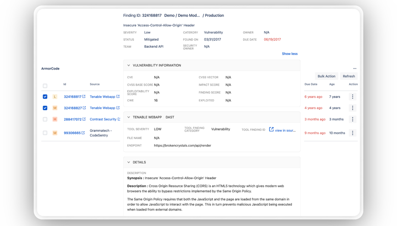Viewport: 397px width, 226px height.
Task: Uncheck the checkbox for finding 324168817
Action: point(45,97)
